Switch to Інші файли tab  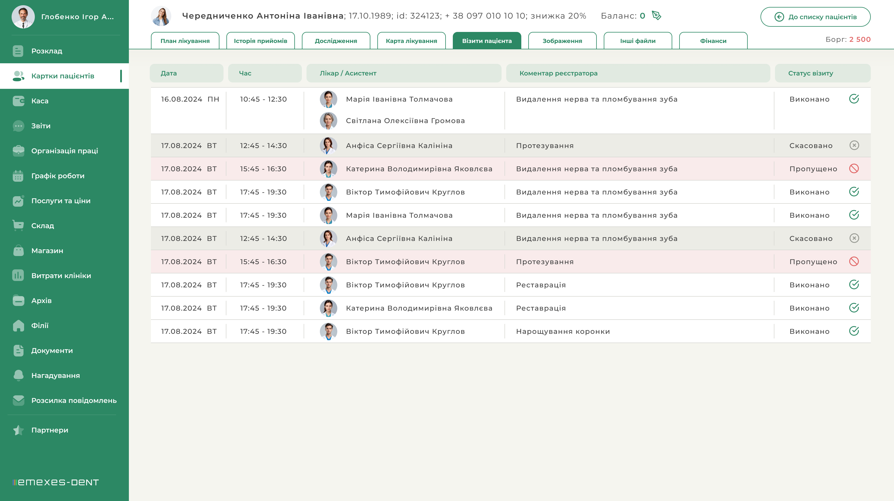(x=638, y=41)
